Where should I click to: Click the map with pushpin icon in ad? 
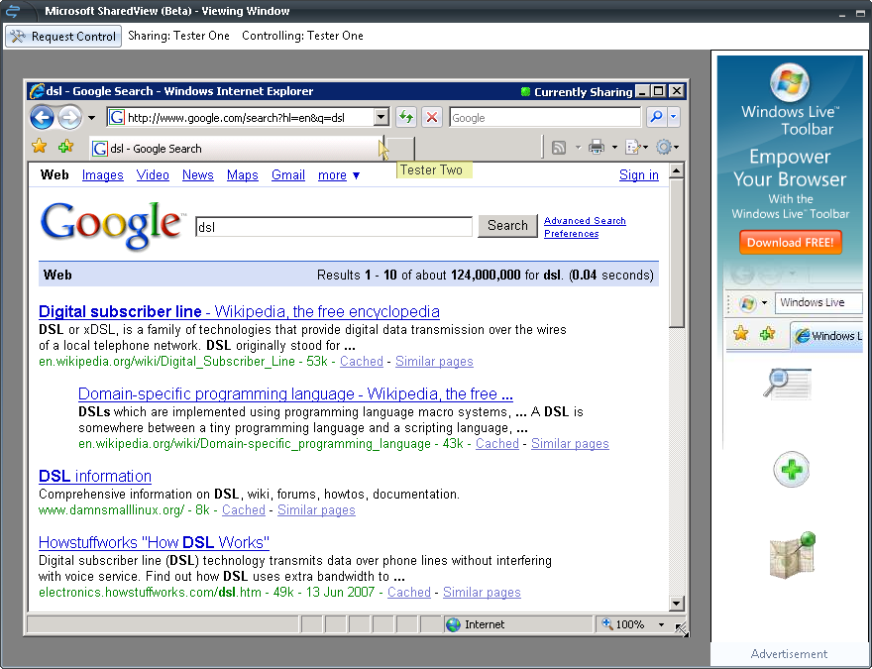792,554
